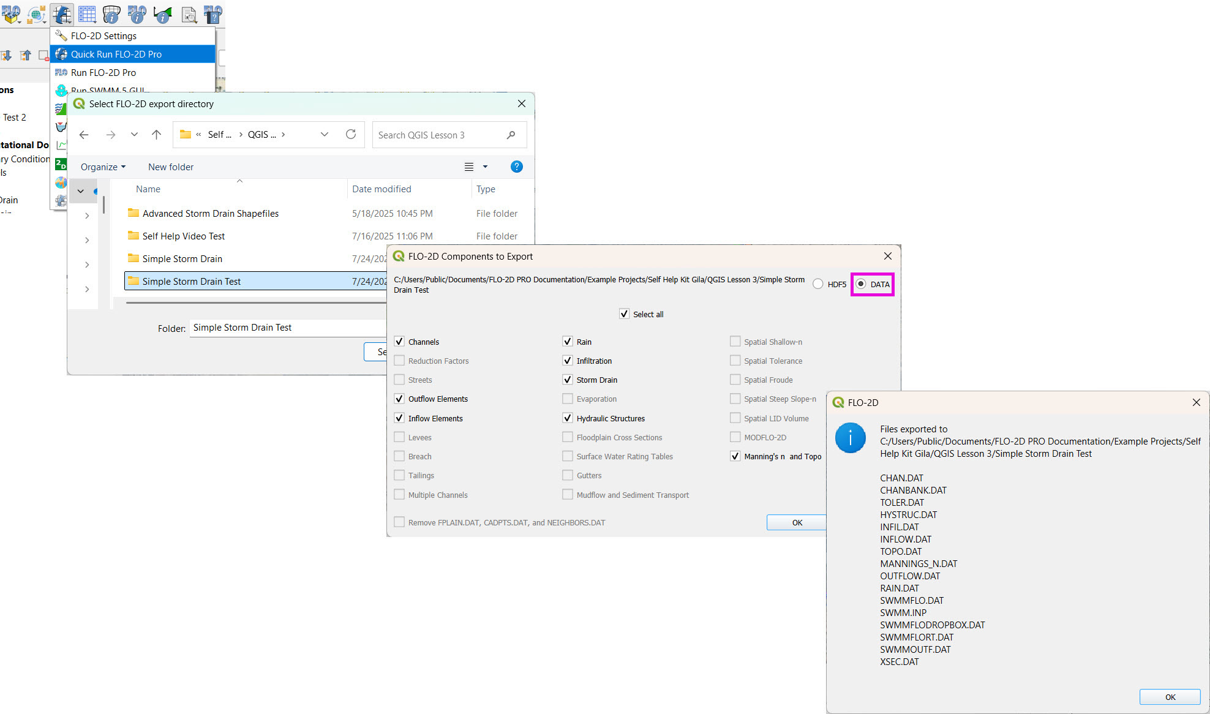Toggle the Select all checkbox
1210x714 pixels.
tap(624, 314)
